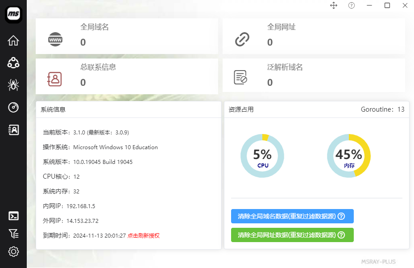Click 清除全局域名数据 blue button
This screenshot has width=414, height=268.
(x=292, y=216)
